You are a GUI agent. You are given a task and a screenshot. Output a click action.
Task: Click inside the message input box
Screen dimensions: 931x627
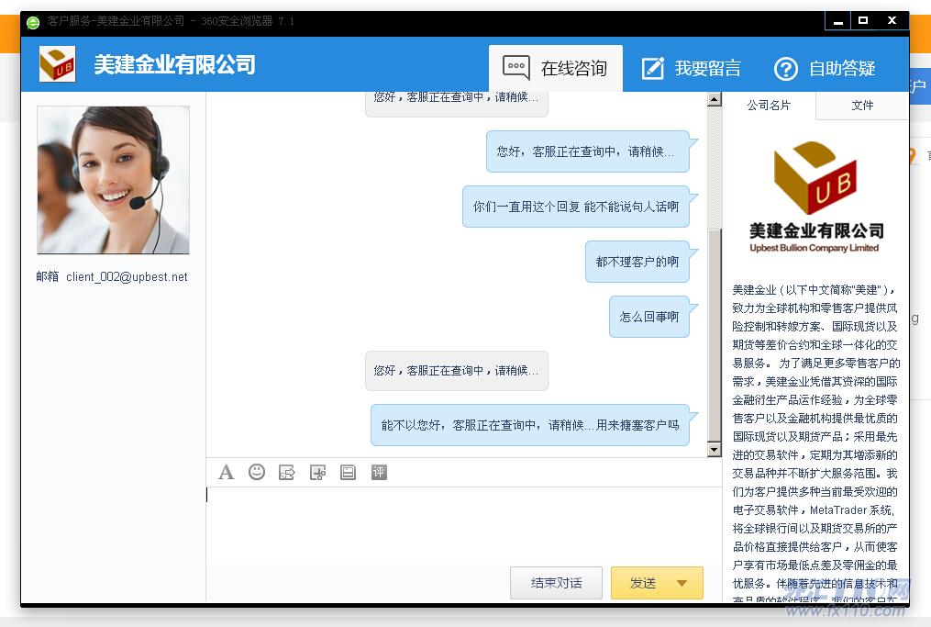tap(463, 524)
